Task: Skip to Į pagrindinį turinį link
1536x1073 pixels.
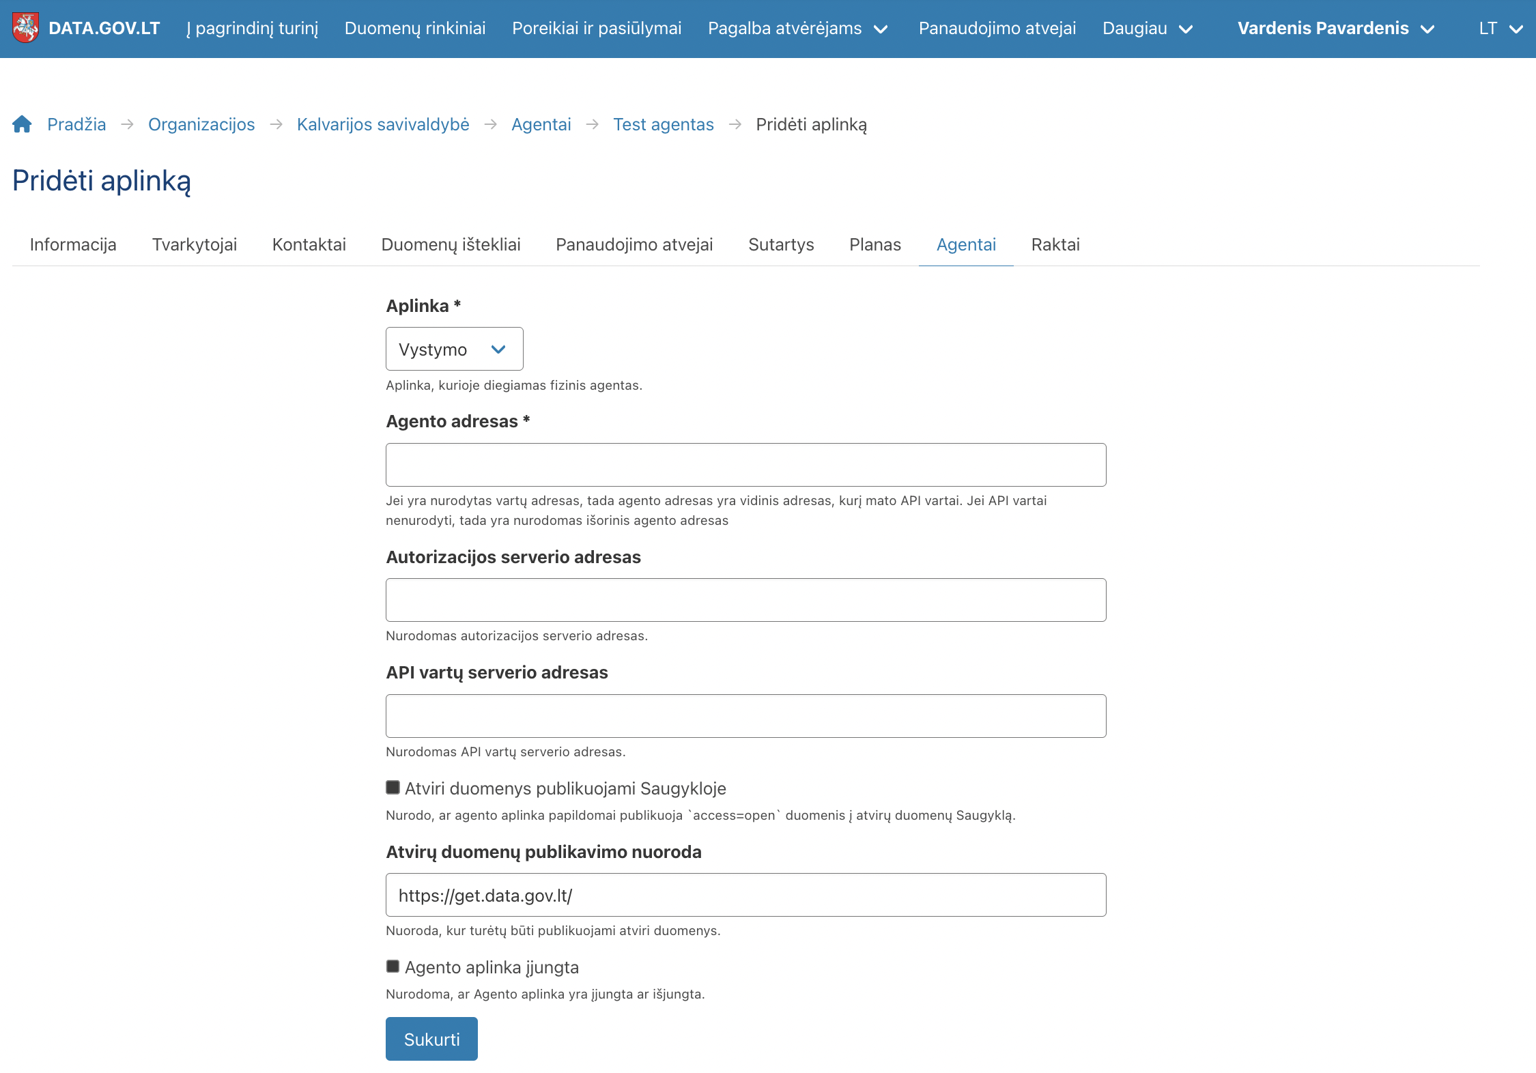Action: tap(252, 28)
